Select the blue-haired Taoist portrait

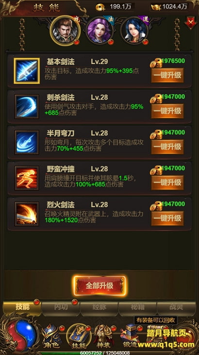(134, 31)
